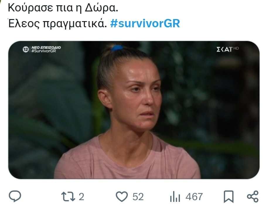
Task: Select the tweet text 'Κούρασε πια η Δώρα.'
Action: [63, 8]
